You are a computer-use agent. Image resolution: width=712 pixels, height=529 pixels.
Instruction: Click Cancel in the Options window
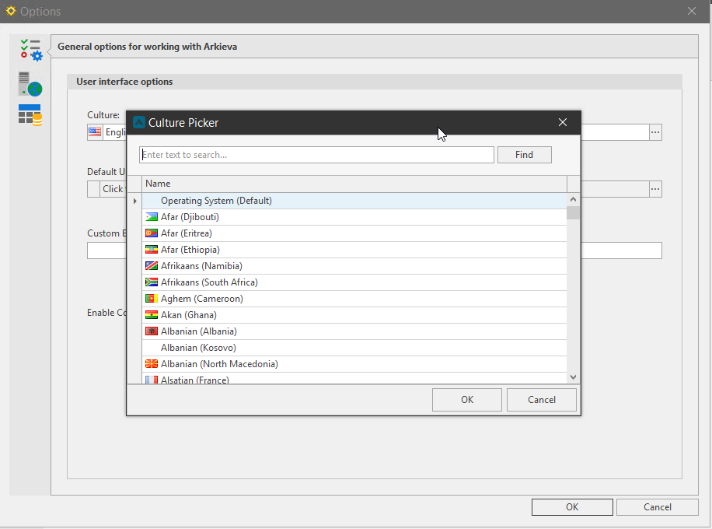coord(657,506)
